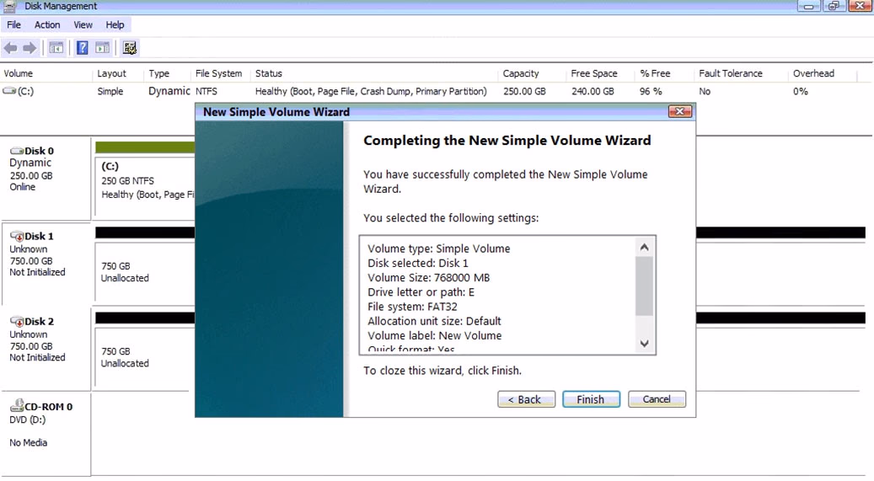The image size is (874, 481).
Task: Click 'File system: FAT32' line
Action: (x=412, y=307)
